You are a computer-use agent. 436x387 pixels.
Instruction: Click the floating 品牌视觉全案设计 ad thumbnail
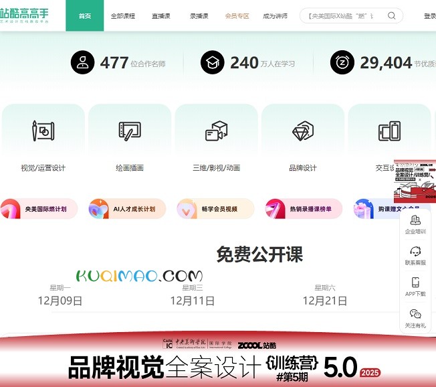point(415,181)
